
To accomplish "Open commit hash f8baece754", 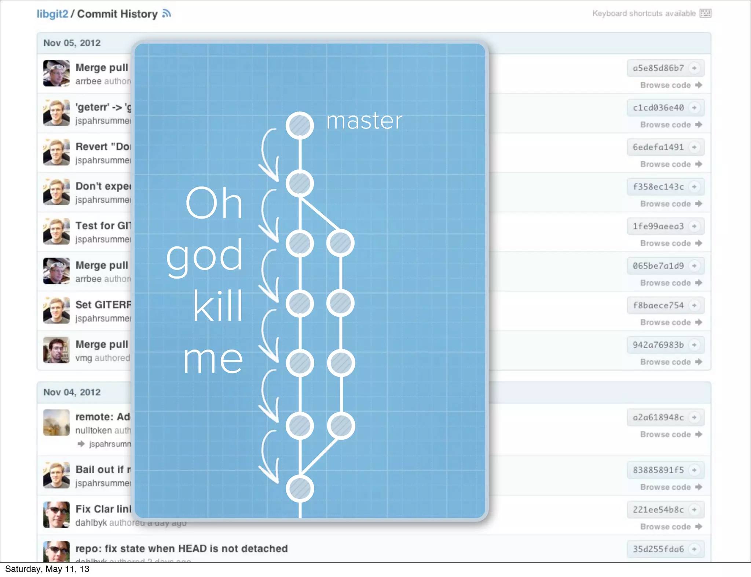I will pyautogui.click(x=658, y=305).
